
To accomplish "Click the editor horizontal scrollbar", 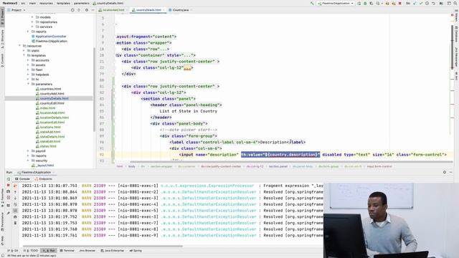I will (x=291, y=161).
